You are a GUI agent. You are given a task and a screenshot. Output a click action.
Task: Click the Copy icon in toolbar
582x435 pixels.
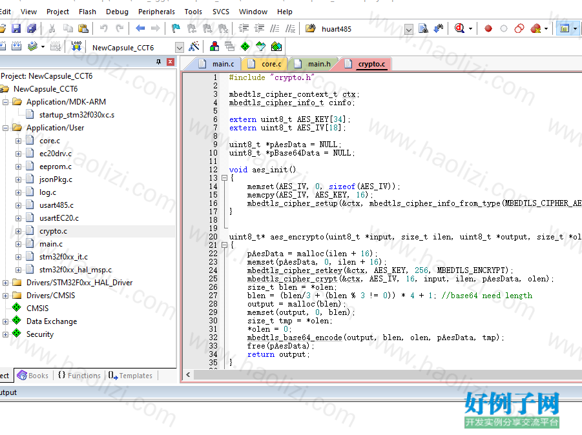click(x=68, y=28)
